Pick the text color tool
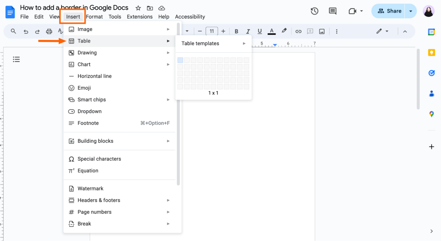The width and height of the screenshot is (441, 241). (x=272, y=31)
